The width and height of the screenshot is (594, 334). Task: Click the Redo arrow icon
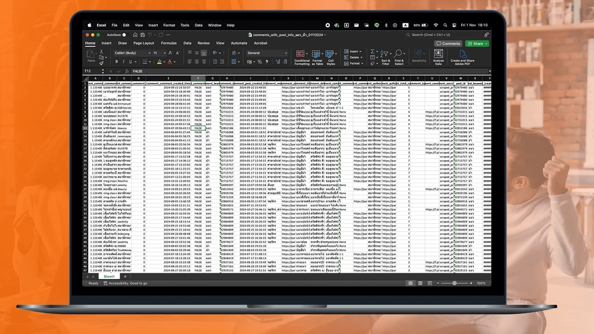161,35
